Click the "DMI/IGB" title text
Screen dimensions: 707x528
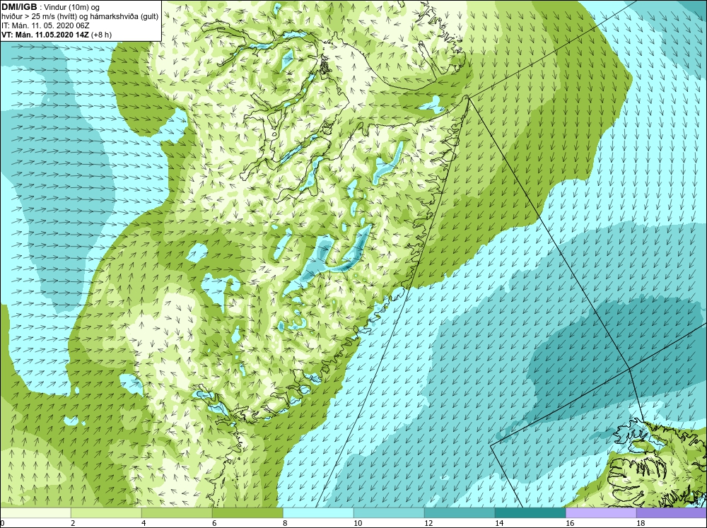(19, 7)
